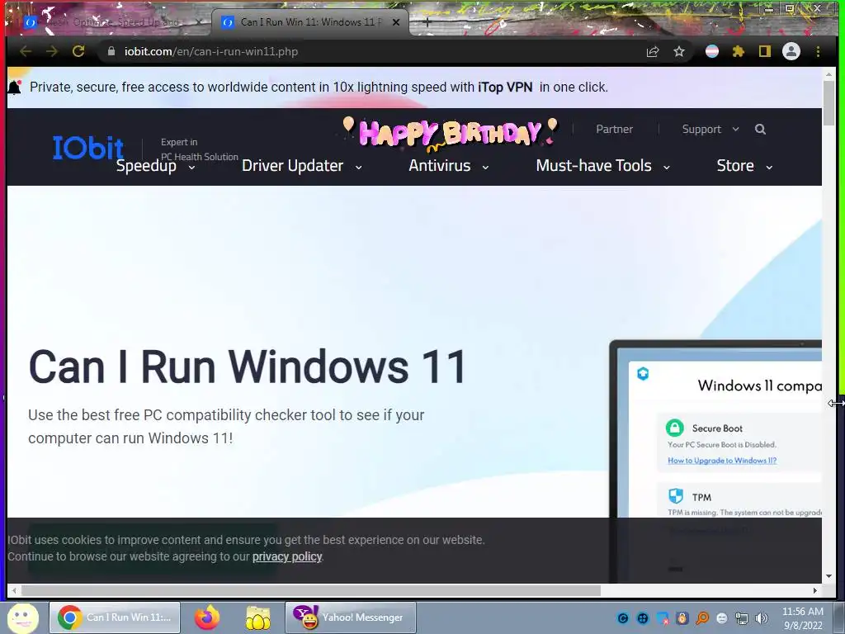Launch Firefox from the taskbar
The width and height of the screenshot is (845, 634).
pyautogui.click(x=207, y=617)
